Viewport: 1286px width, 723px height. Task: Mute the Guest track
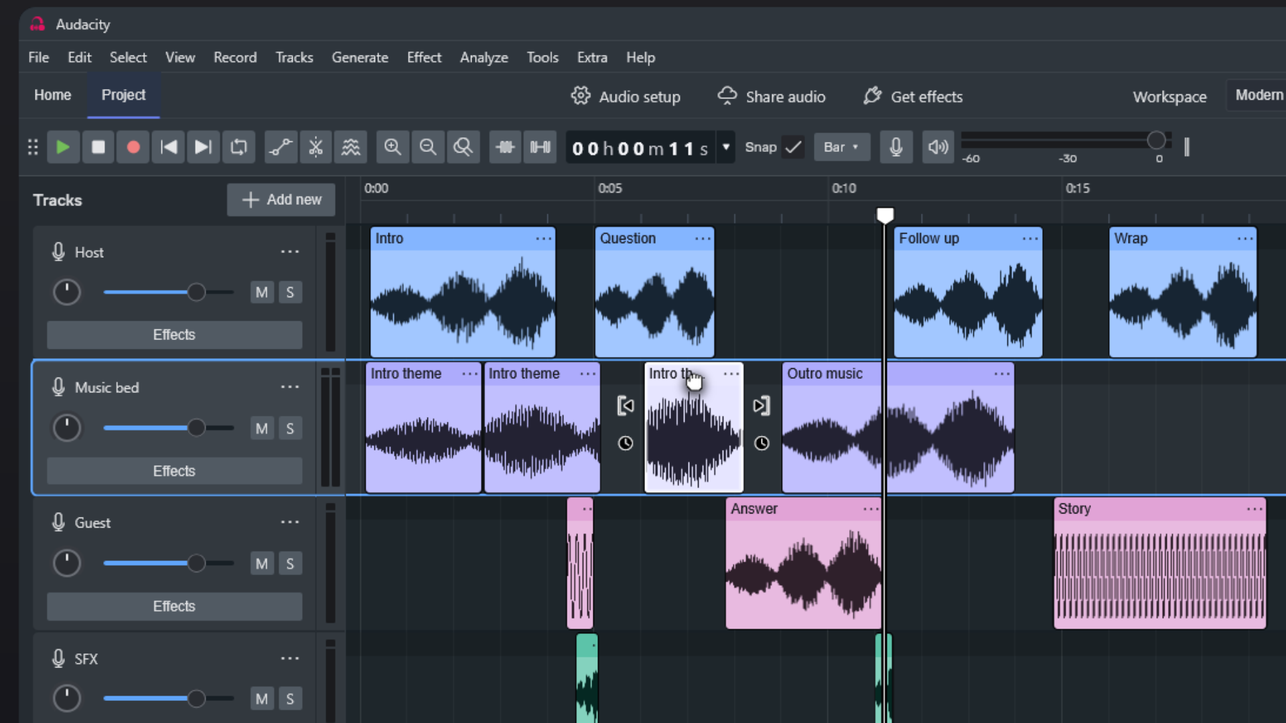[x=262, y=564]
